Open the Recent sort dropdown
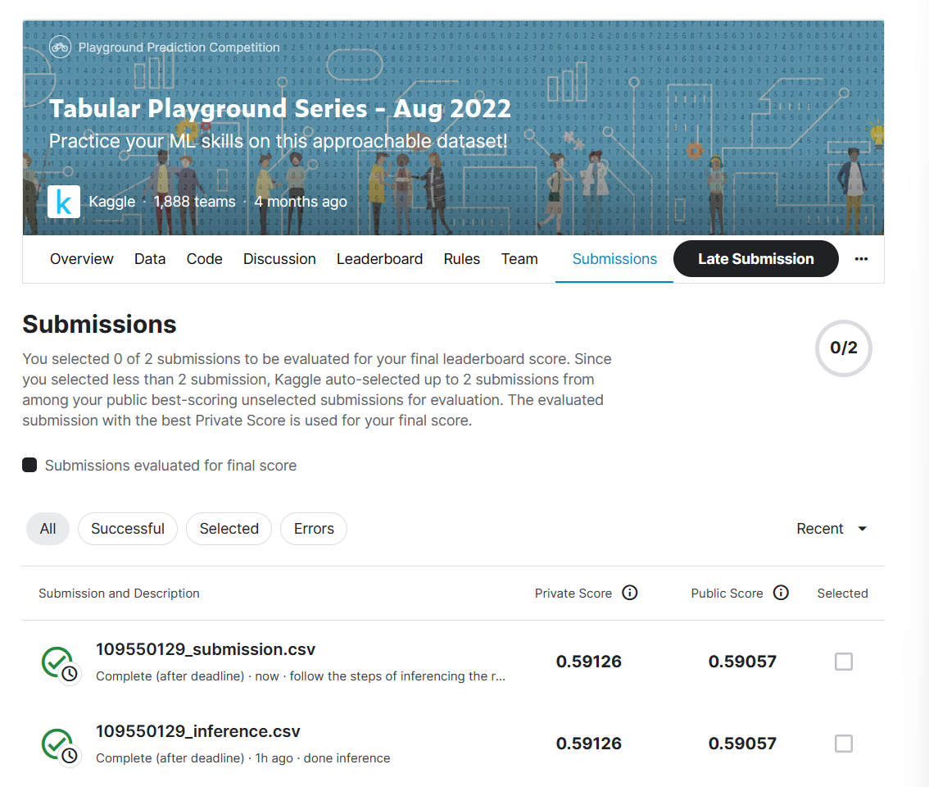This screenshot has height=787, width=929. (x=832, y=529)
